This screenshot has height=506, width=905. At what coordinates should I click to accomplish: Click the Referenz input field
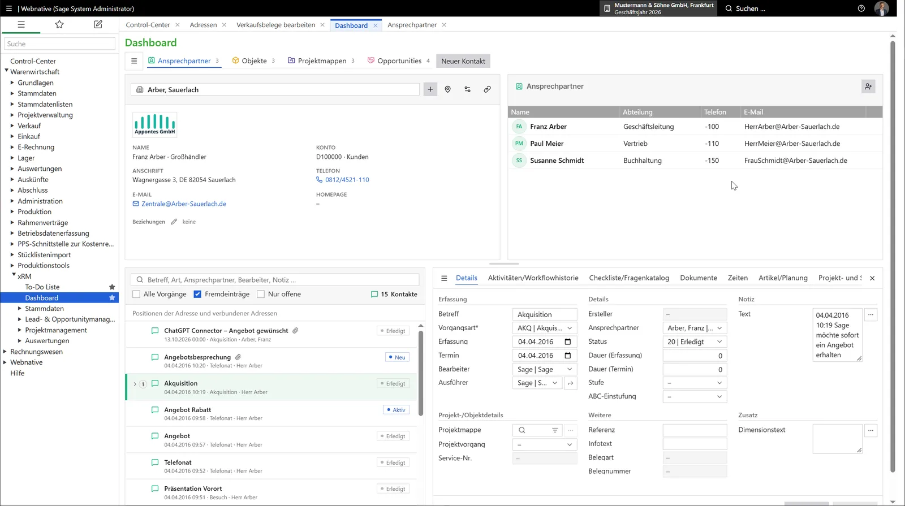[695, 430]
